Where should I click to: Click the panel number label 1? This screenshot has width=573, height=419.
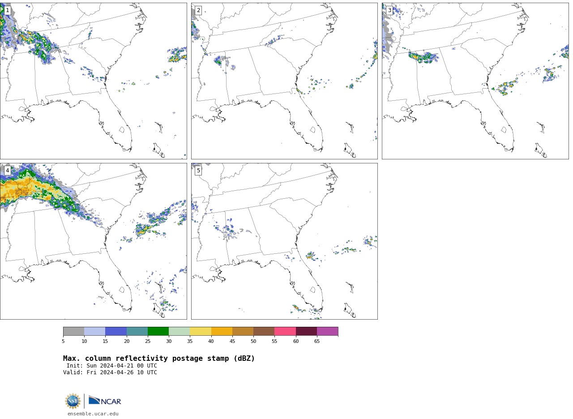coord(7,10)
